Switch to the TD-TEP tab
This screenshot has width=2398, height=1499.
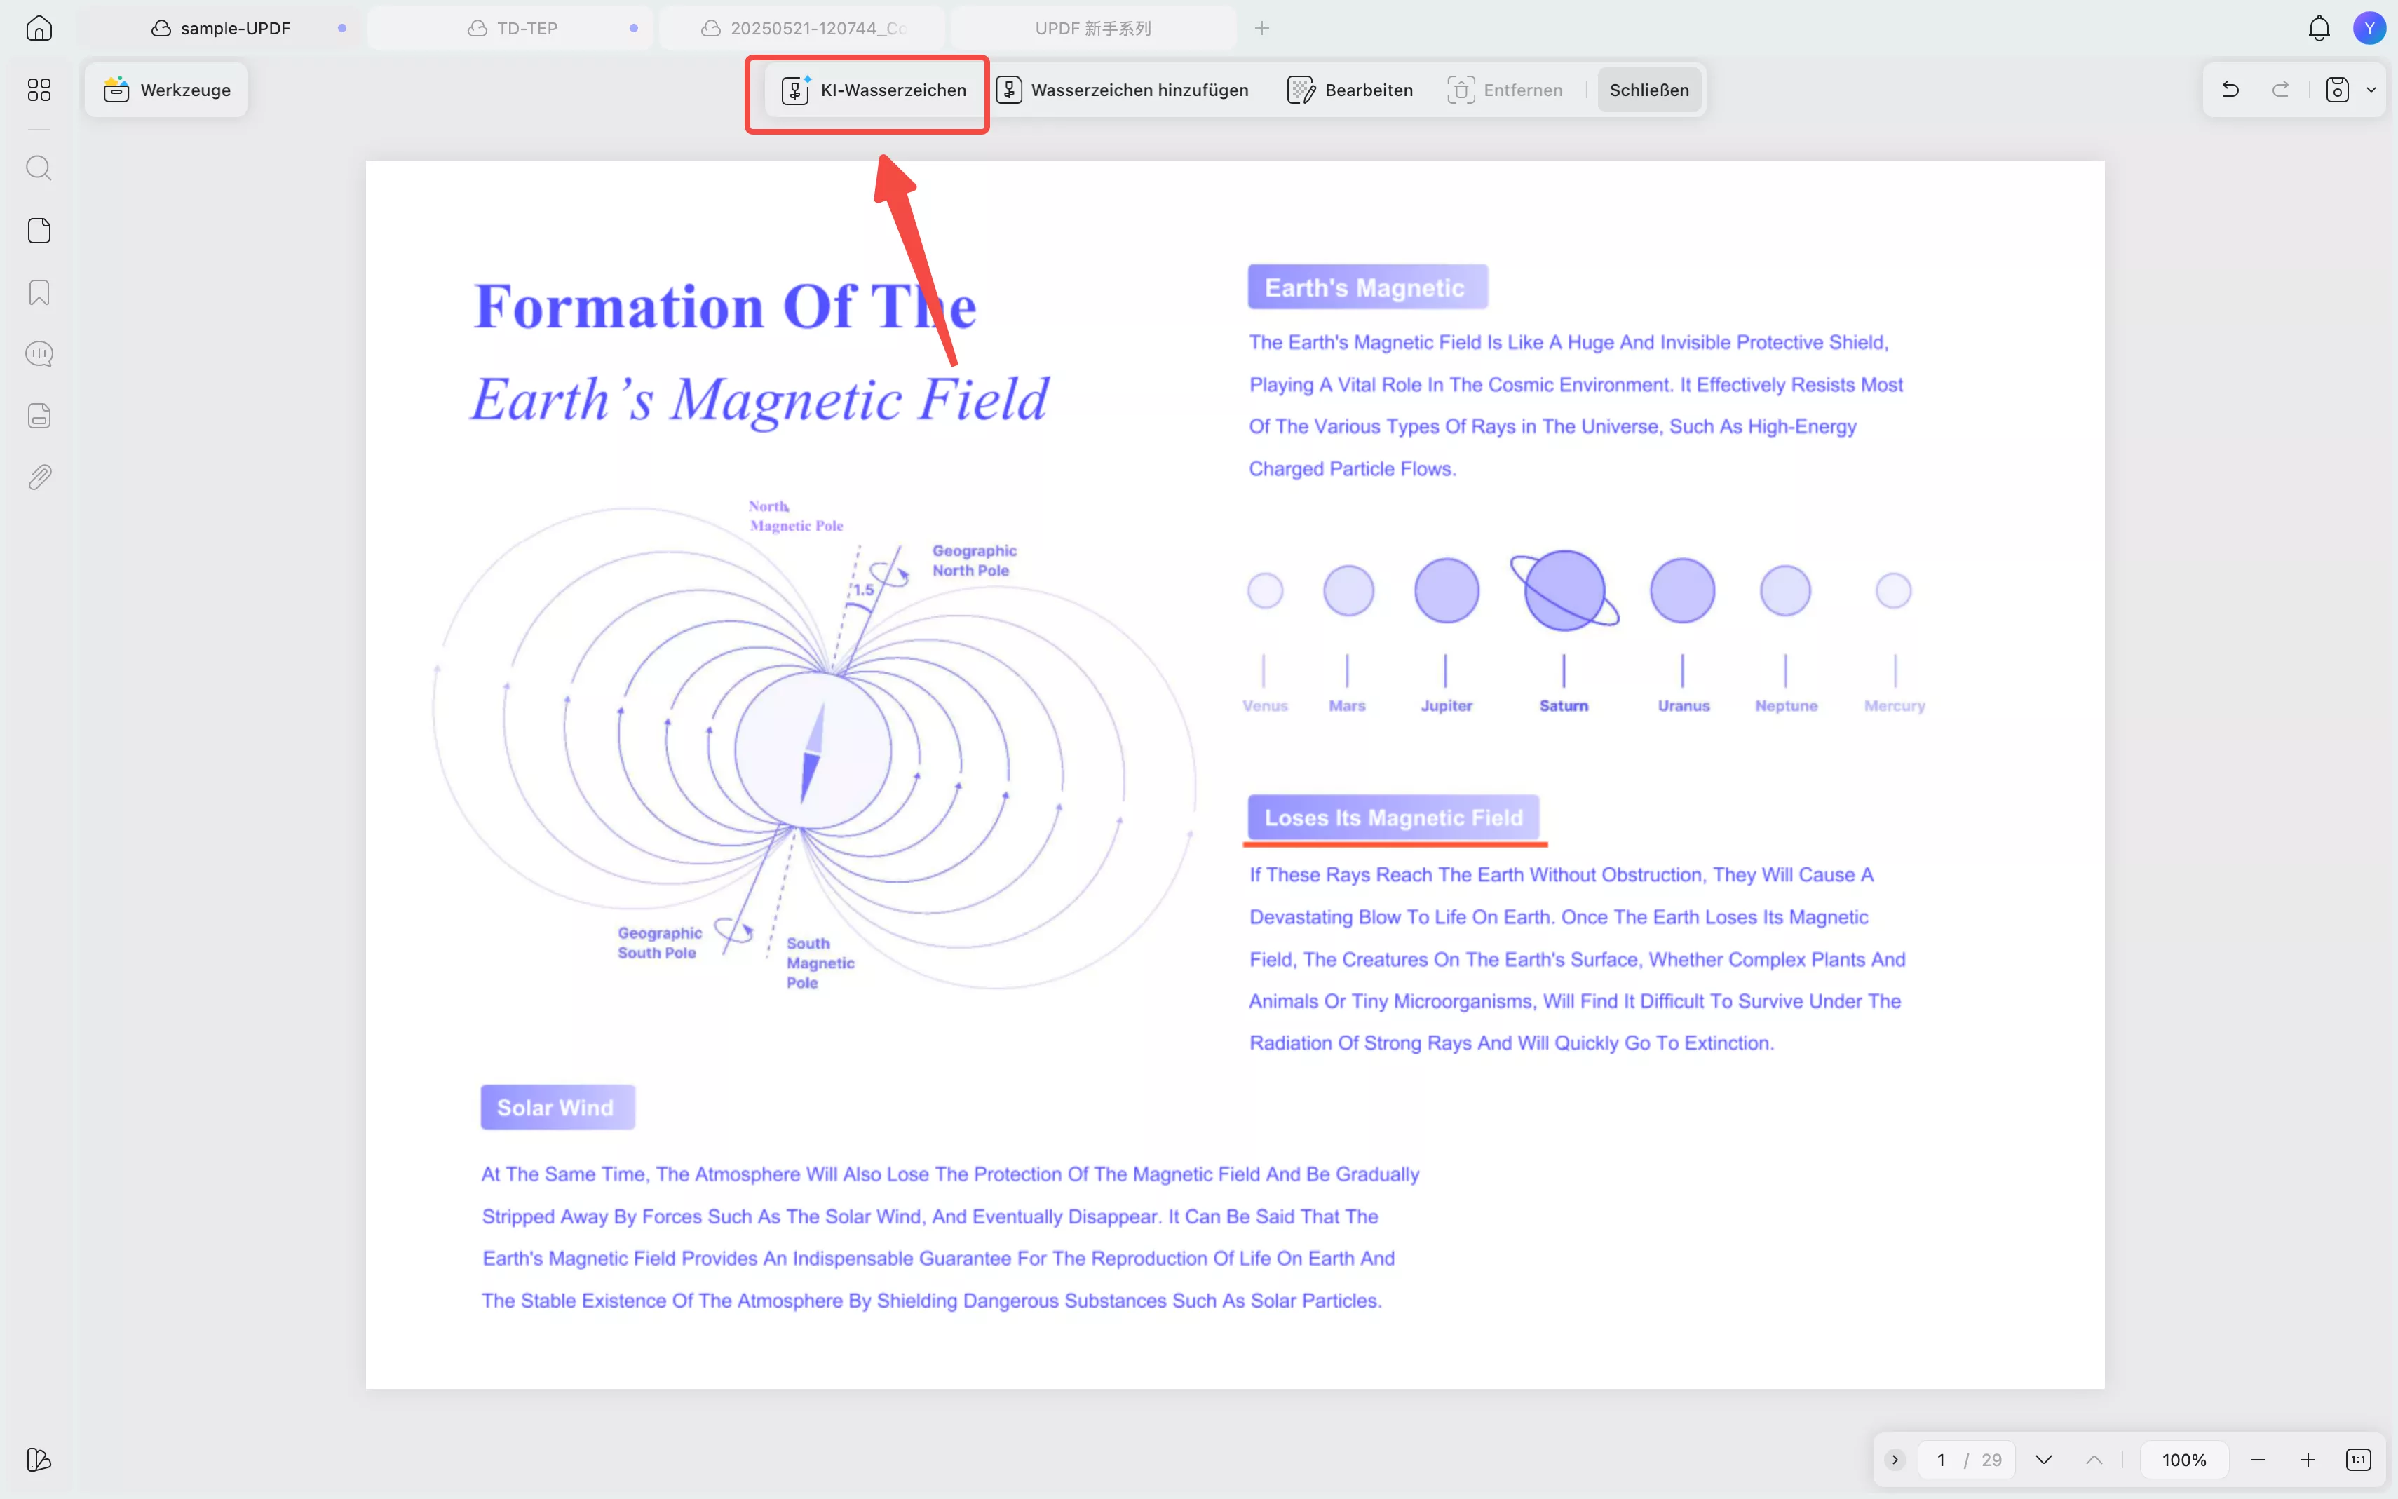(x=527, y=28)
